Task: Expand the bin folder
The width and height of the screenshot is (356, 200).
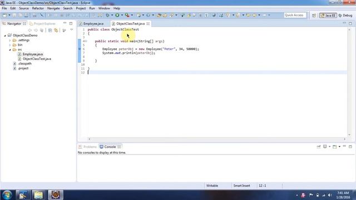Action: point(10,45)
